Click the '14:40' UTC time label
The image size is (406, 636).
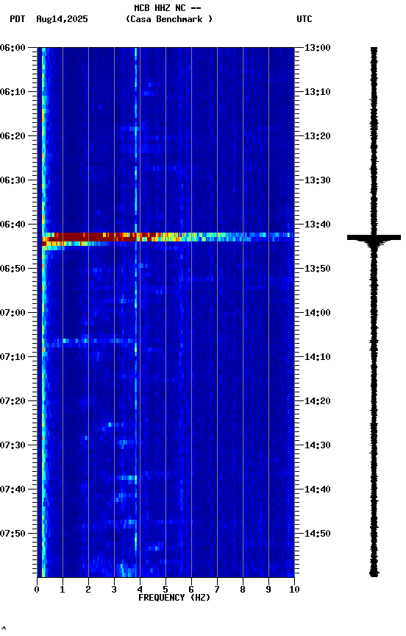[x=317, y=490]
